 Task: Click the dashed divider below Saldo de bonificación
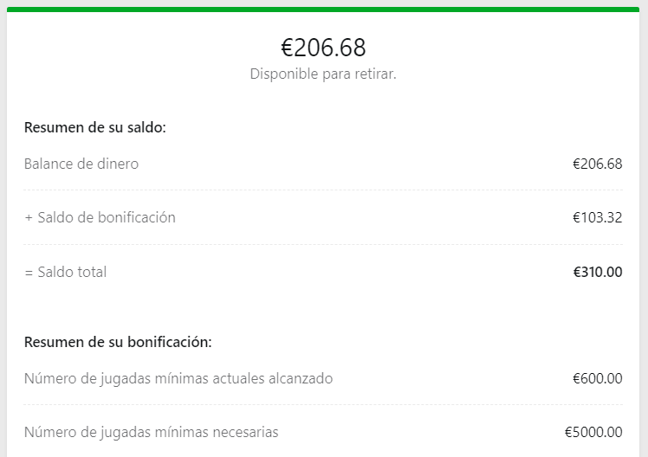click(x=323, y=244)
